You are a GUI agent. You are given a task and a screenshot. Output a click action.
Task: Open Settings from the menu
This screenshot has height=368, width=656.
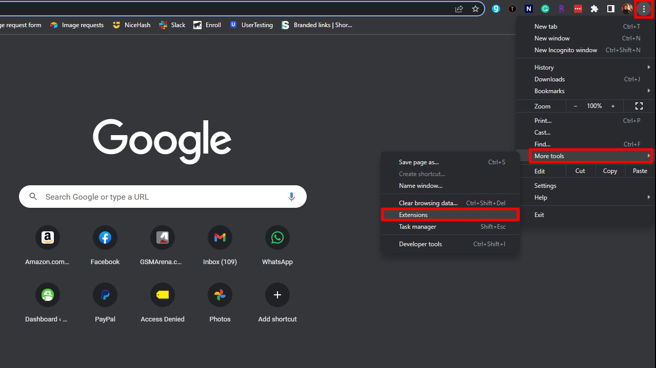point(585,186)
